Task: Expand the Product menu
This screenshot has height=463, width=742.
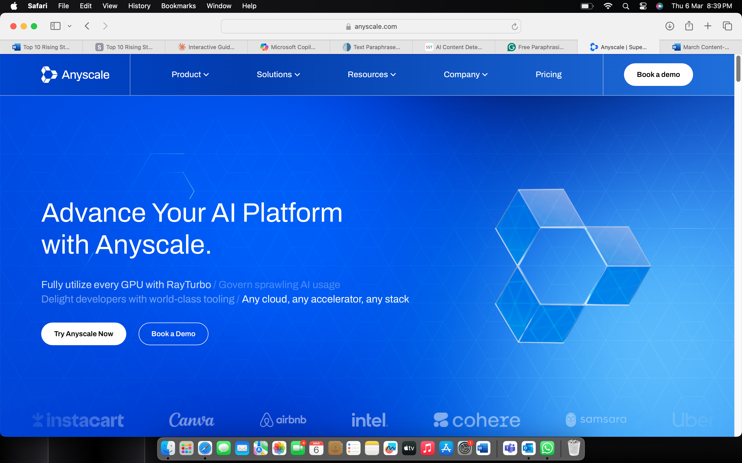Action: pos(190,74)
